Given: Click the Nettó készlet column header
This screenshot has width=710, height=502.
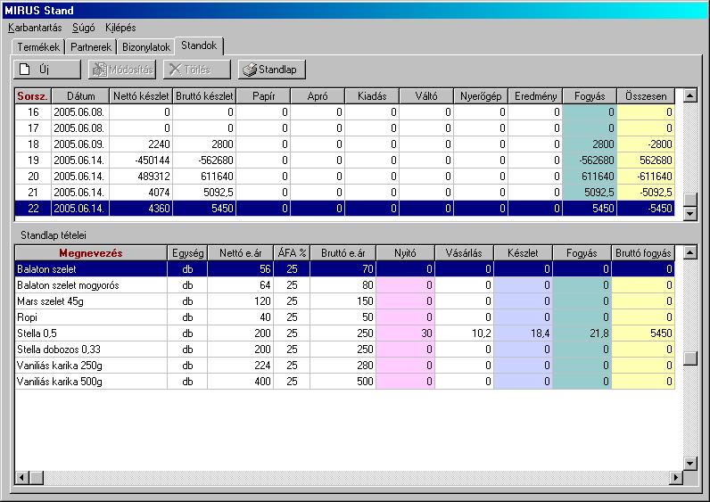Looking at the screenshot, I should 141,96.
